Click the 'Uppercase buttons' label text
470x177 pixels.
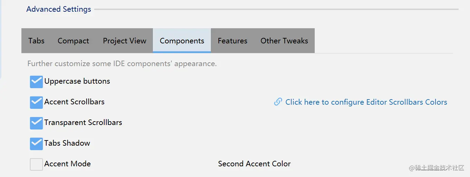pos(77,81)
